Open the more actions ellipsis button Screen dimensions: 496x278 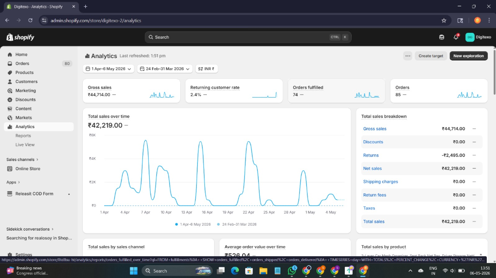click(408, 56)
